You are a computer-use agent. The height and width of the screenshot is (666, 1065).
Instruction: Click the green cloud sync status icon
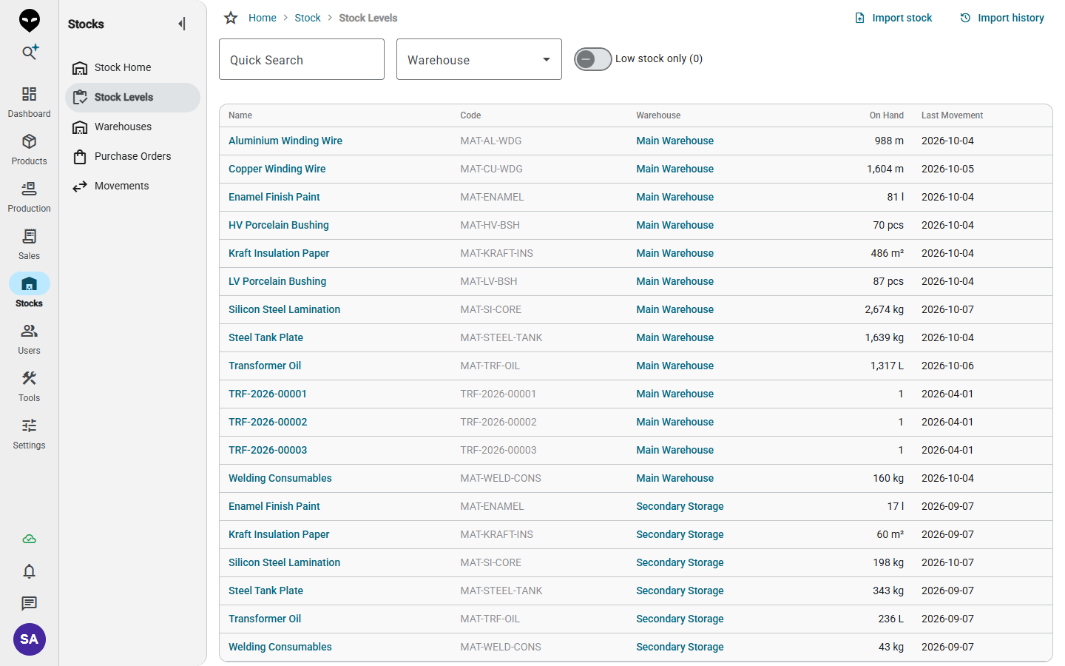tap(30, 539)
